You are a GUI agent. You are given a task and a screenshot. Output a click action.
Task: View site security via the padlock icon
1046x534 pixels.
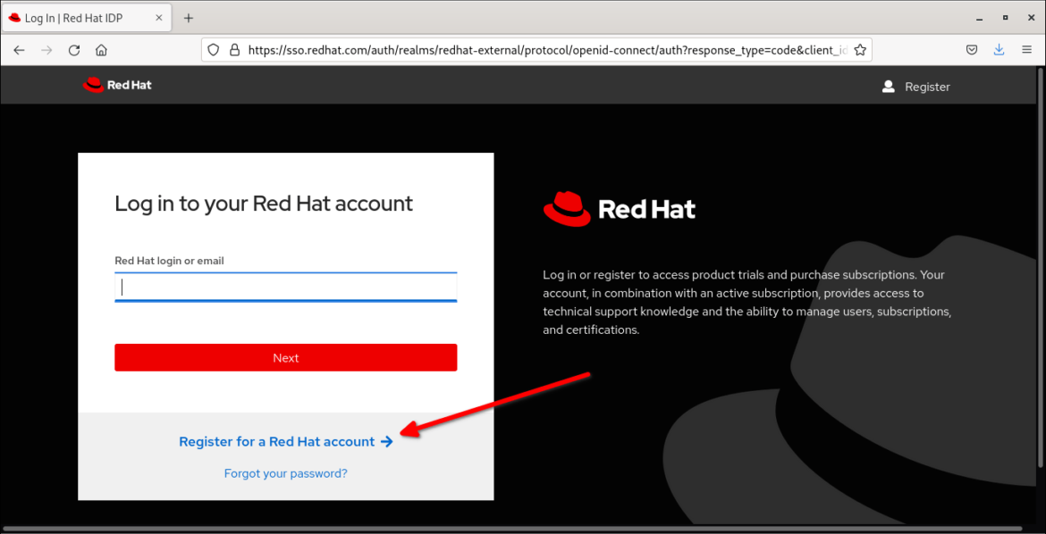pos(232,49)
